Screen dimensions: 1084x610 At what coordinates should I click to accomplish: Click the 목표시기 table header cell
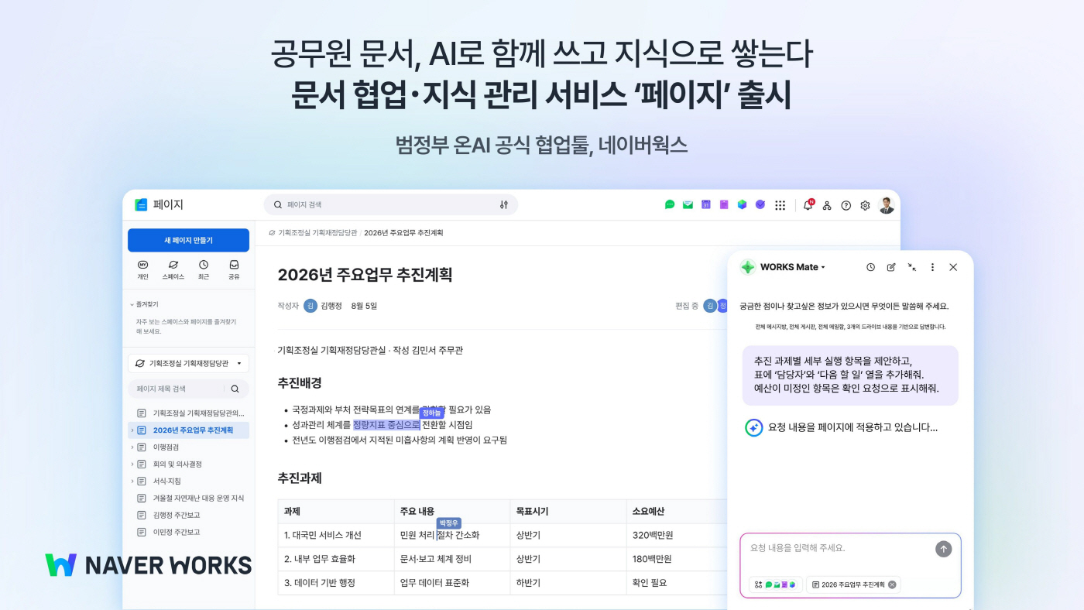click(x=568, y=512)
